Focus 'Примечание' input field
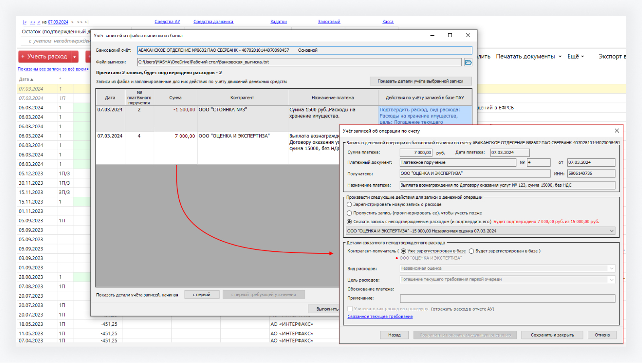 507,298
